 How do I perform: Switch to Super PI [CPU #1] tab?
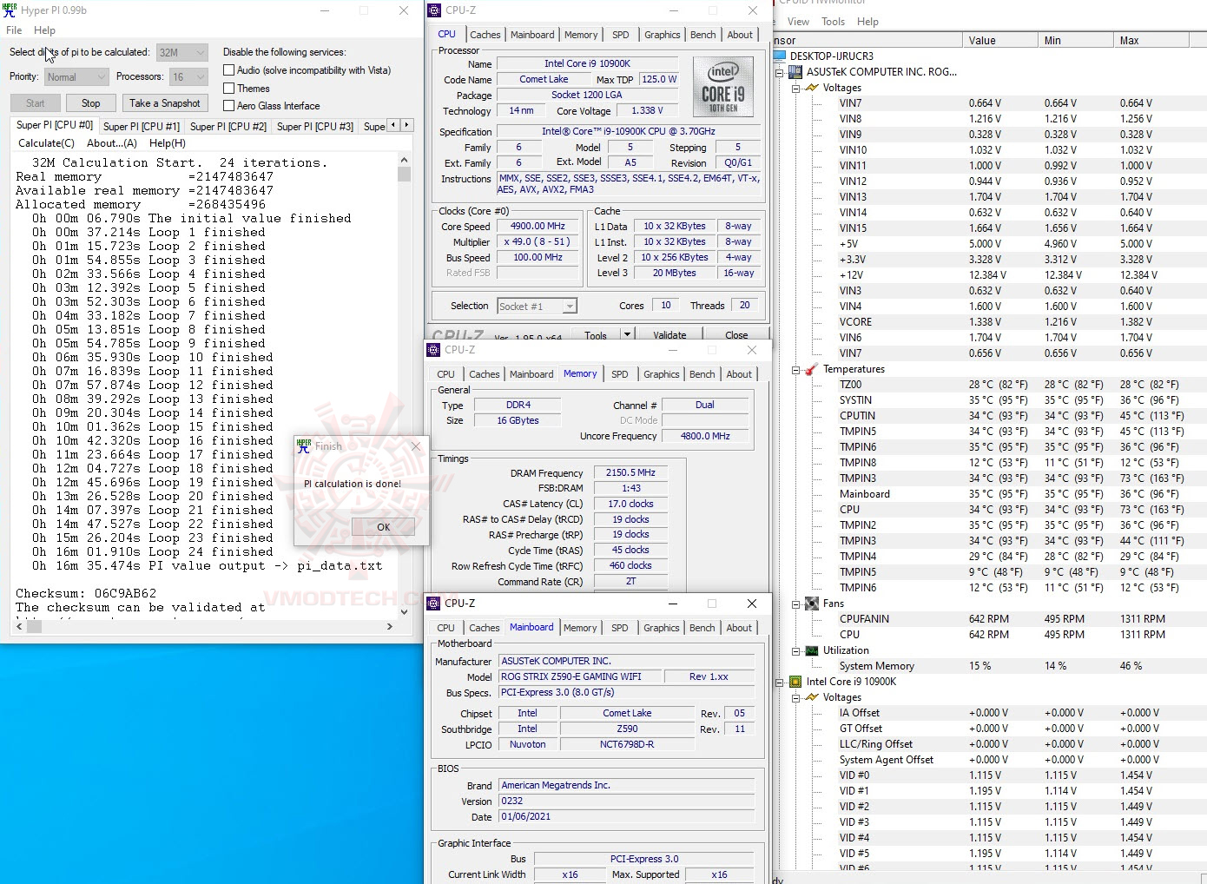point(142,127)
